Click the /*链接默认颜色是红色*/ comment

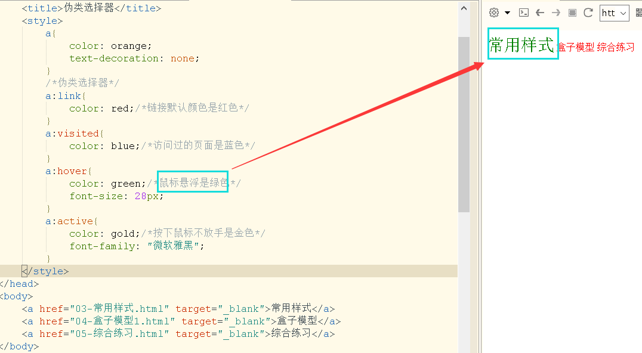(192, 108)
